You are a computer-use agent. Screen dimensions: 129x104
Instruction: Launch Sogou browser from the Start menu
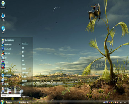click(6, 75)
